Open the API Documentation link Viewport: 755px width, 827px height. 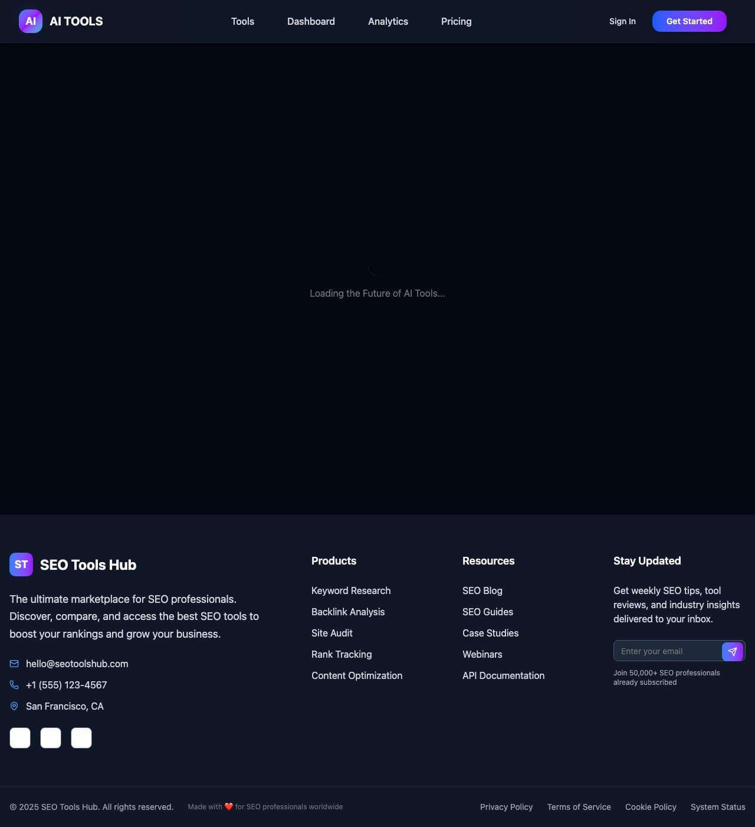(504, 675)
